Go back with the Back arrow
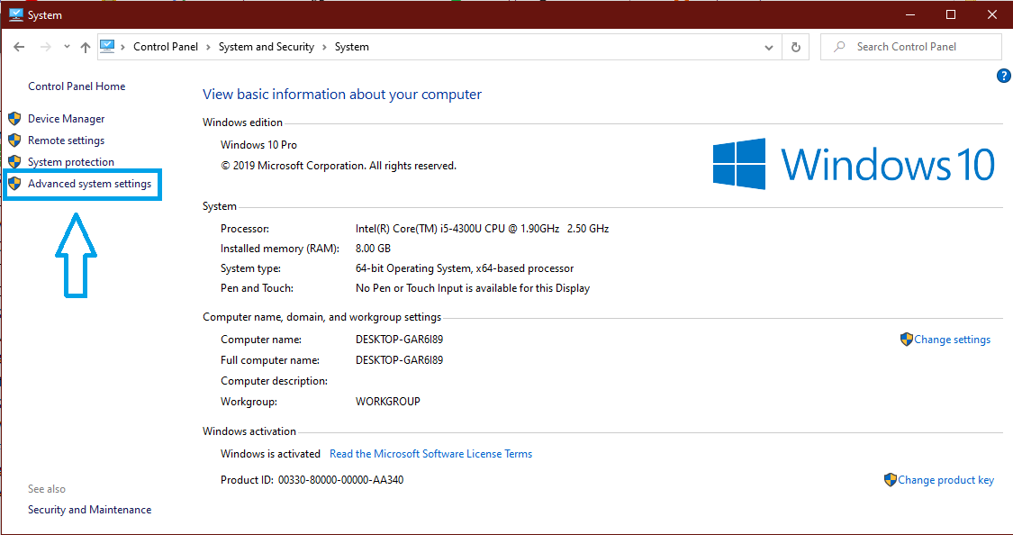 coord(20,47)
